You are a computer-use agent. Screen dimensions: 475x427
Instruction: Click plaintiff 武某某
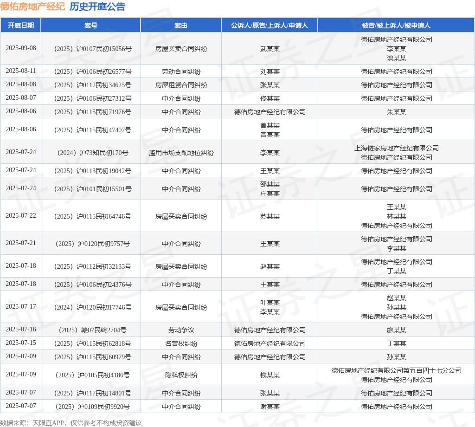point(270,49)
